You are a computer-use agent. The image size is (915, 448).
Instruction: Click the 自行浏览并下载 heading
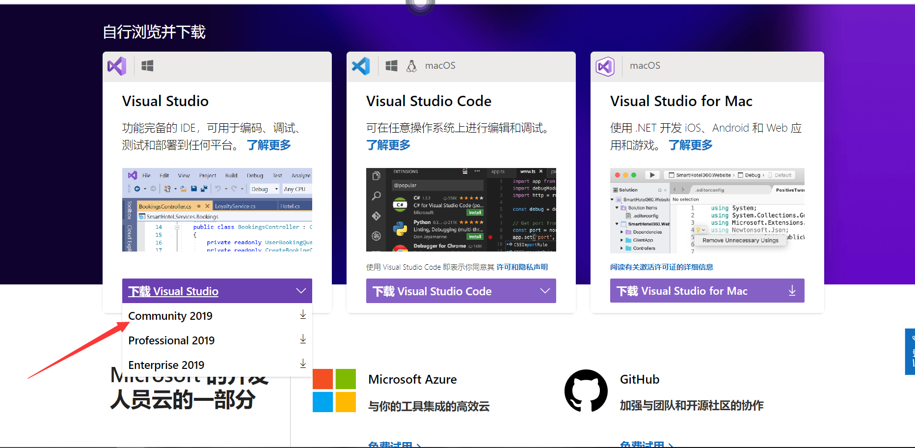[154, 32]
